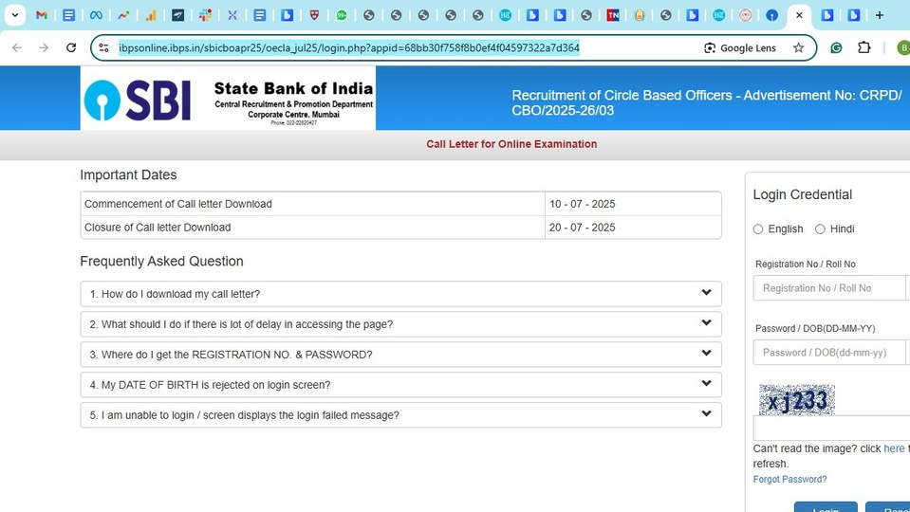910x512 pixels.
Task: Switch to the red TN tab
Action: click(x=613, y=16)
